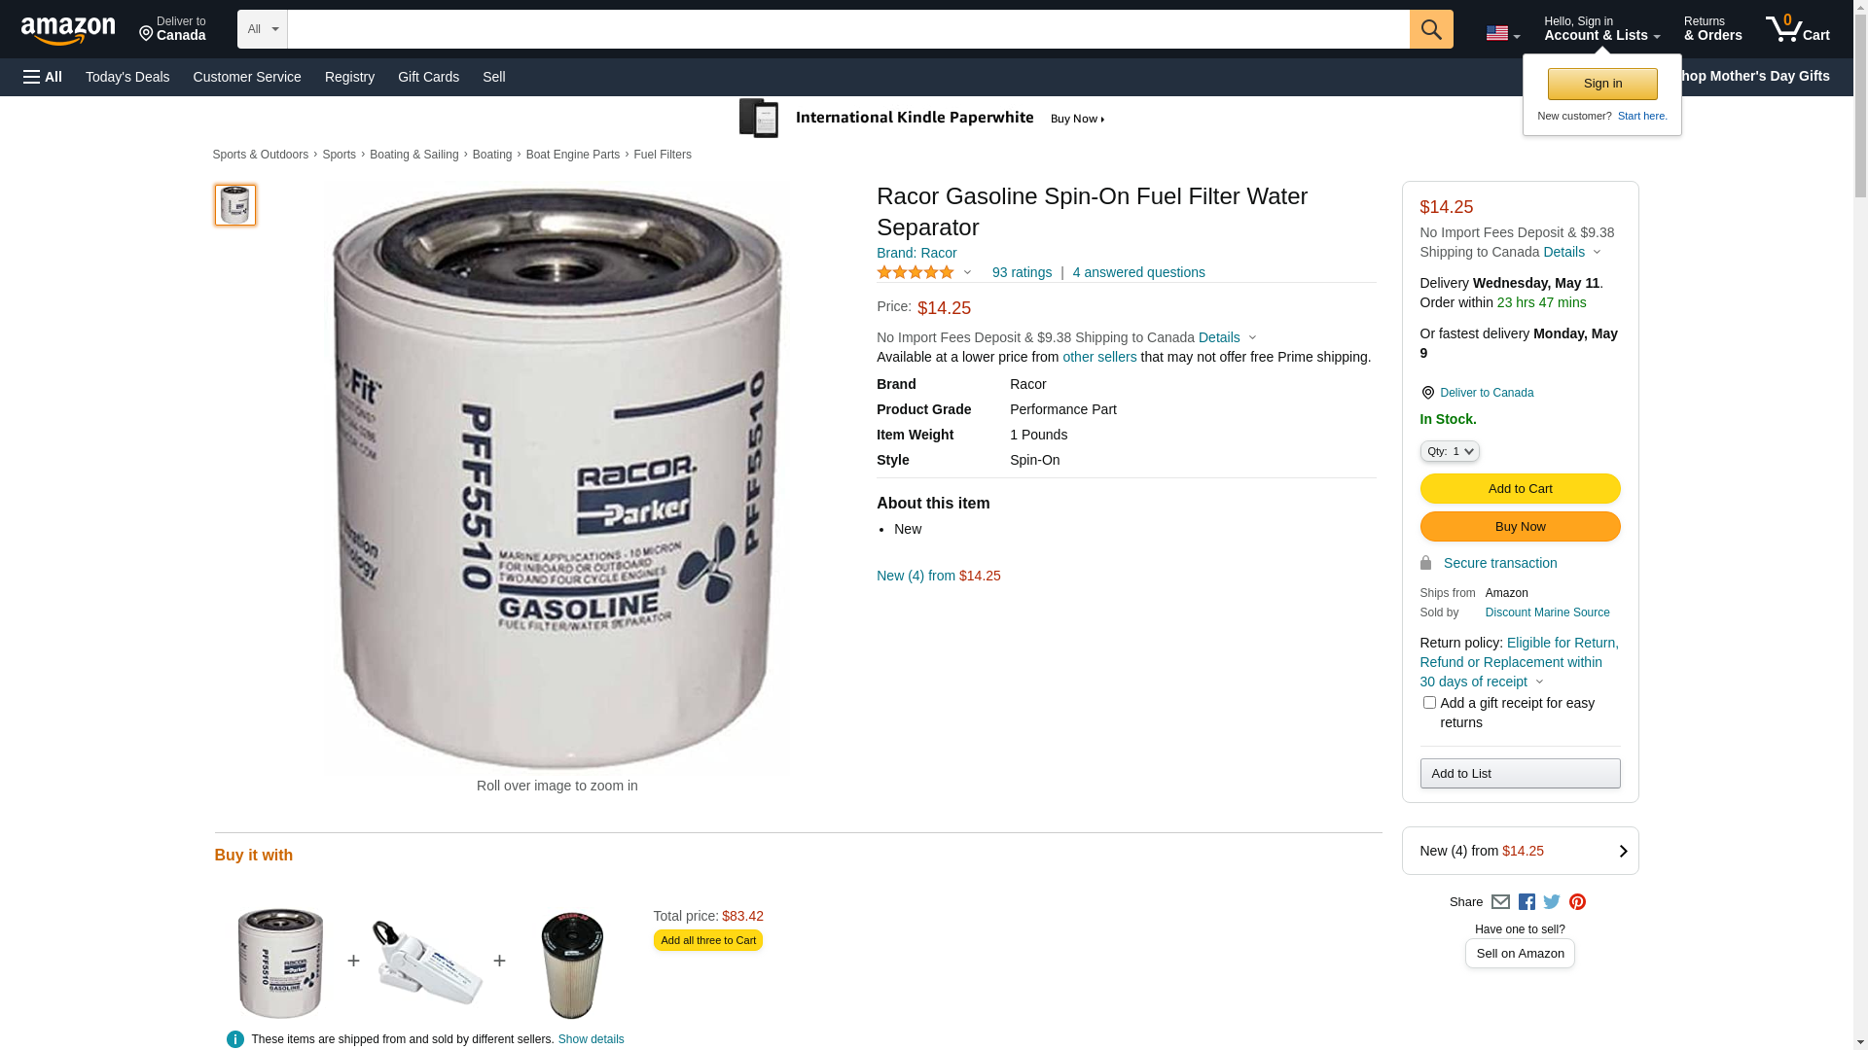The width and height of the screenshot is (1868, 1050).
Task: Share product via email icon
Action: tap(1500, 902)
